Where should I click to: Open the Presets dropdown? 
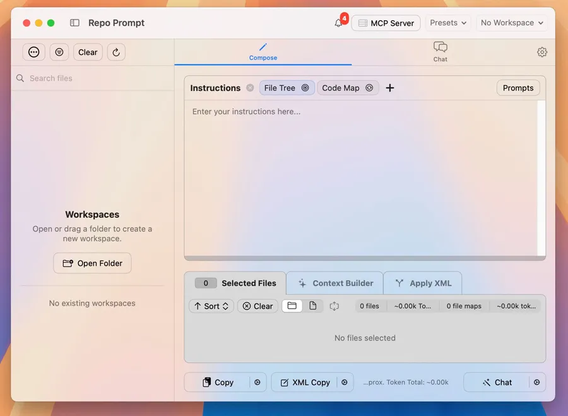pos(448,23)
